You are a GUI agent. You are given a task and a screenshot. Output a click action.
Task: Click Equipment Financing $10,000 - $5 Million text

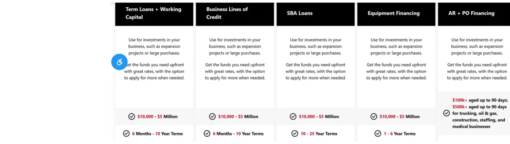point(399,116)
